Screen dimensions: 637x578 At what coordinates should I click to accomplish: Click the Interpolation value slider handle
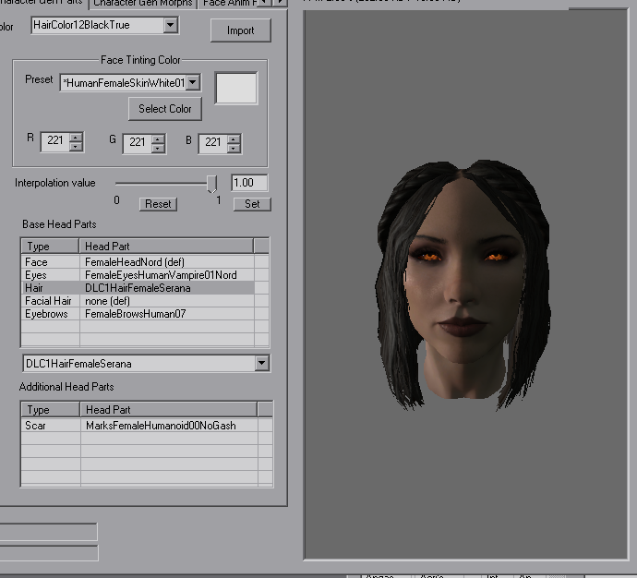click(x=211, y=184)
